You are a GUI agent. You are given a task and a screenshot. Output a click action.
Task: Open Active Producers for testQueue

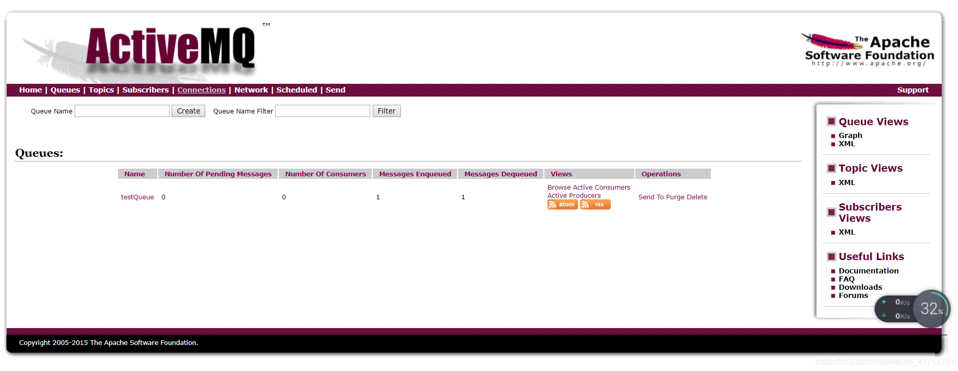coord(574,196)
